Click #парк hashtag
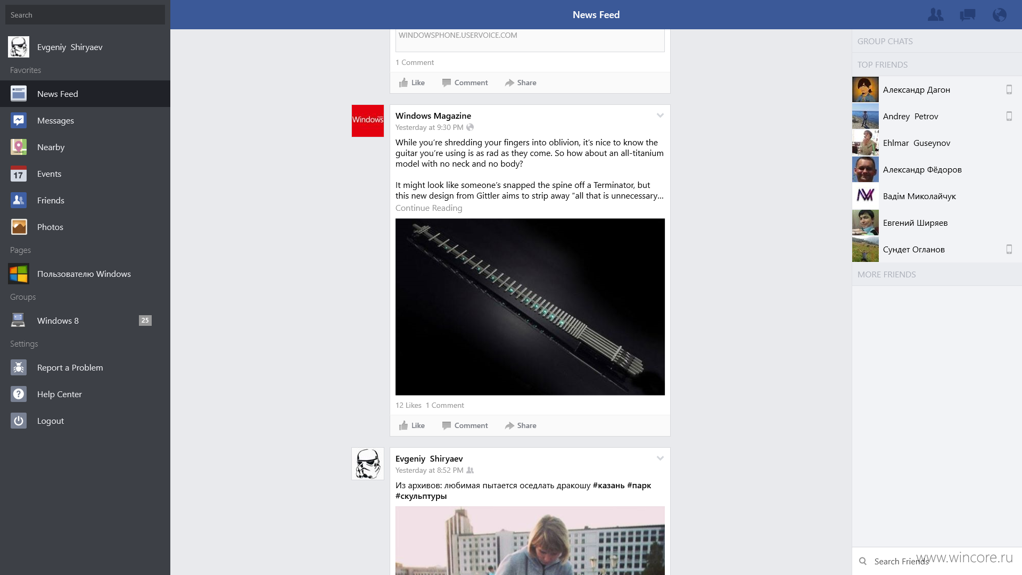 pos(639,485)
